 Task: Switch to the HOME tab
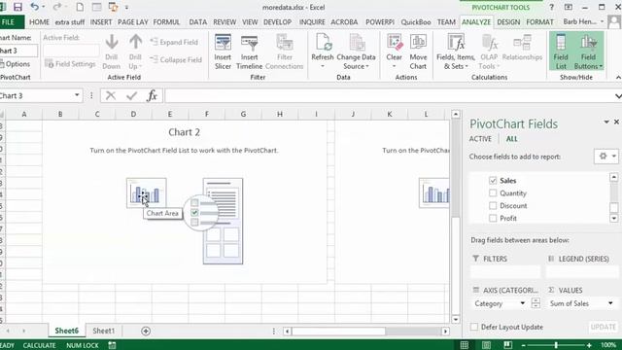39,22
